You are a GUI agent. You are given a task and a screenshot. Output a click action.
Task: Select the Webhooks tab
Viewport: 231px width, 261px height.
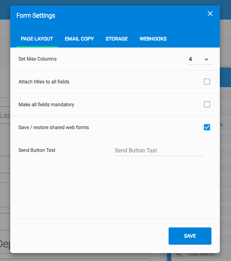click(x=153, y=39)
